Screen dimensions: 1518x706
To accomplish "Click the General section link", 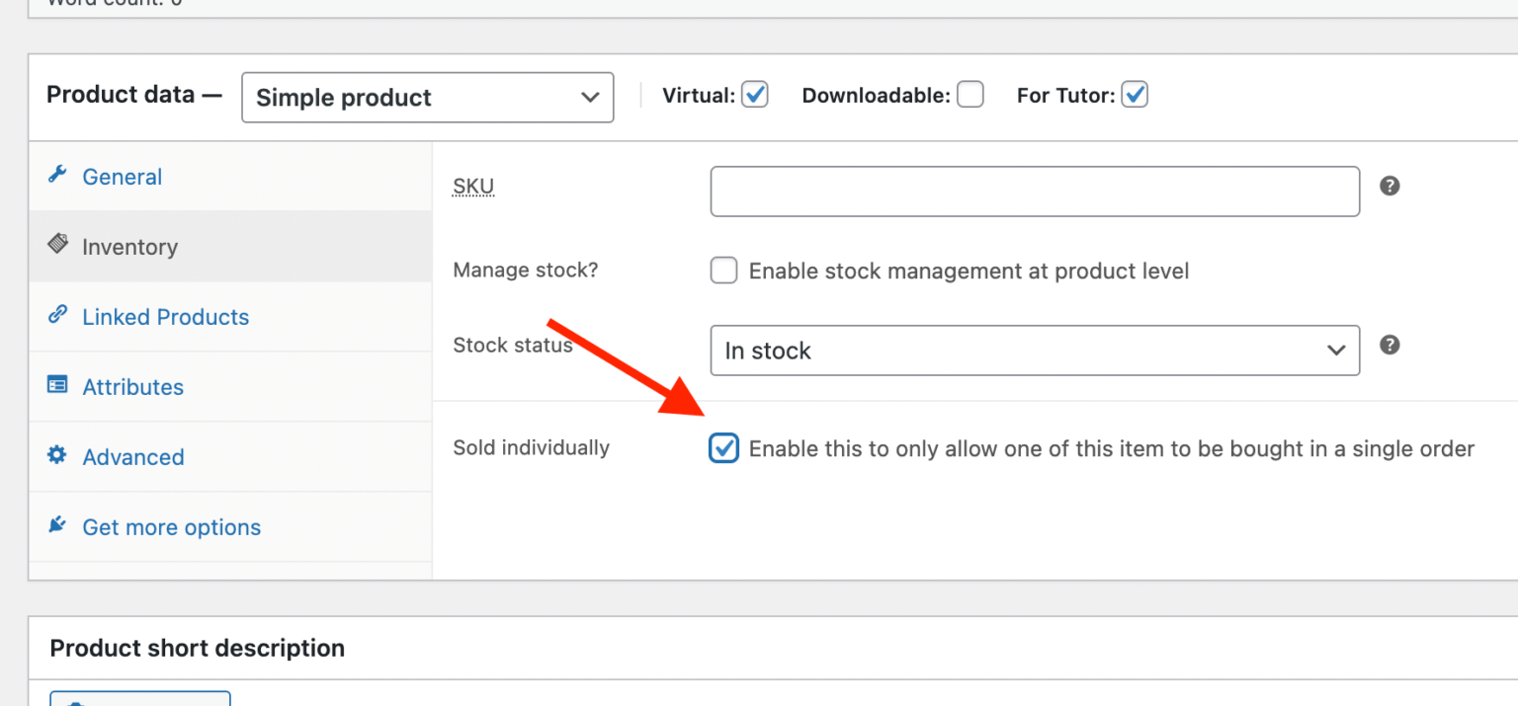I will pyautogui.click(x=122, y=176).
